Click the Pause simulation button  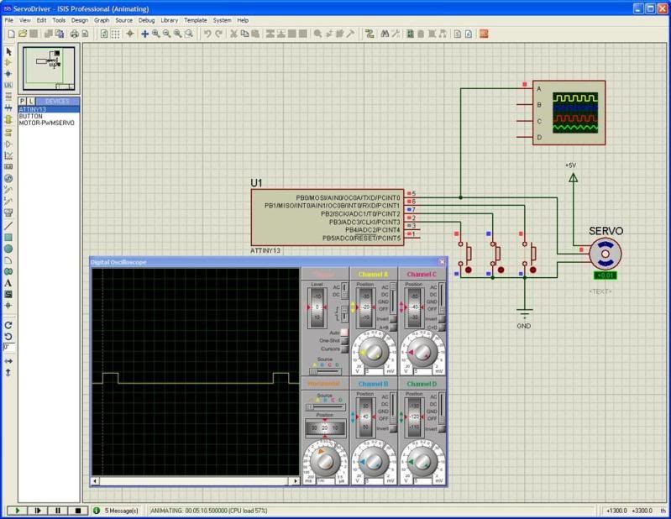(58, 511)
